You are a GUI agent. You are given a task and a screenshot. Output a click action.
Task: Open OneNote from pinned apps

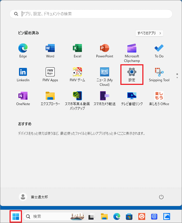23,98
